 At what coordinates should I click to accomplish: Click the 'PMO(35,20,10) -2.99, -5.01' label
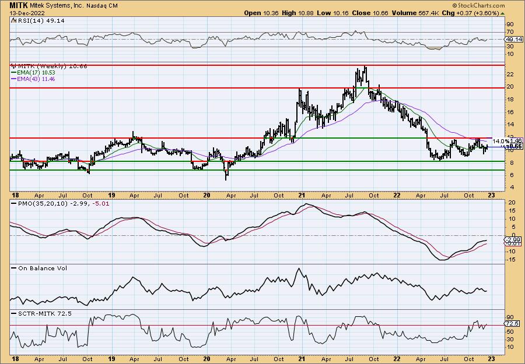pyautogui.click(x=63, y=204)
